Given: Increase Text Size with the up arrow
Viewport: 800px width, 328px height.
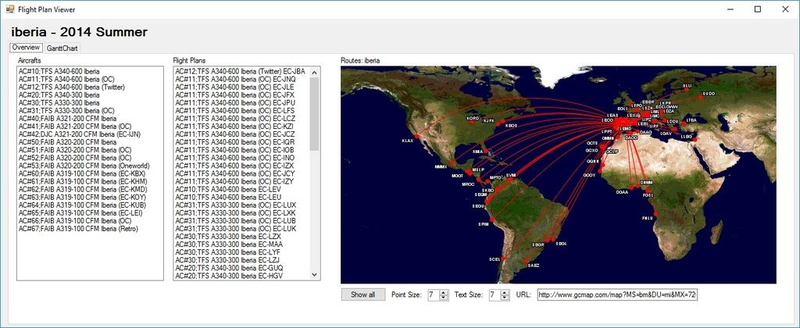Looking at the screenshot, I should tap(505, 292).
